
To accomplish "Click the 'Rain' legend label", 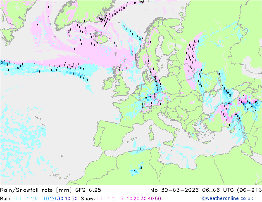I will point(5,199).
